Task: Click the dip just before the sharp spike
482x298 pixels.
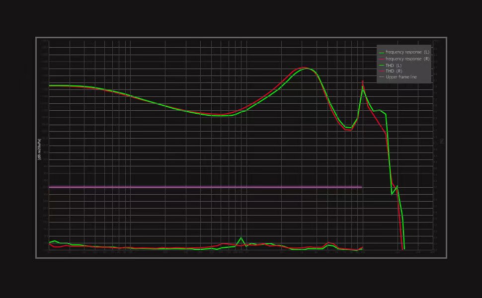Action: click(x=349, y=129)
